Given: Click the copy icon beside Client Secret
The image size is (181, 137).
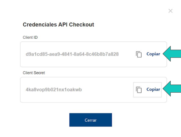Looking at the screenshot, I should [x=139, y=90].
